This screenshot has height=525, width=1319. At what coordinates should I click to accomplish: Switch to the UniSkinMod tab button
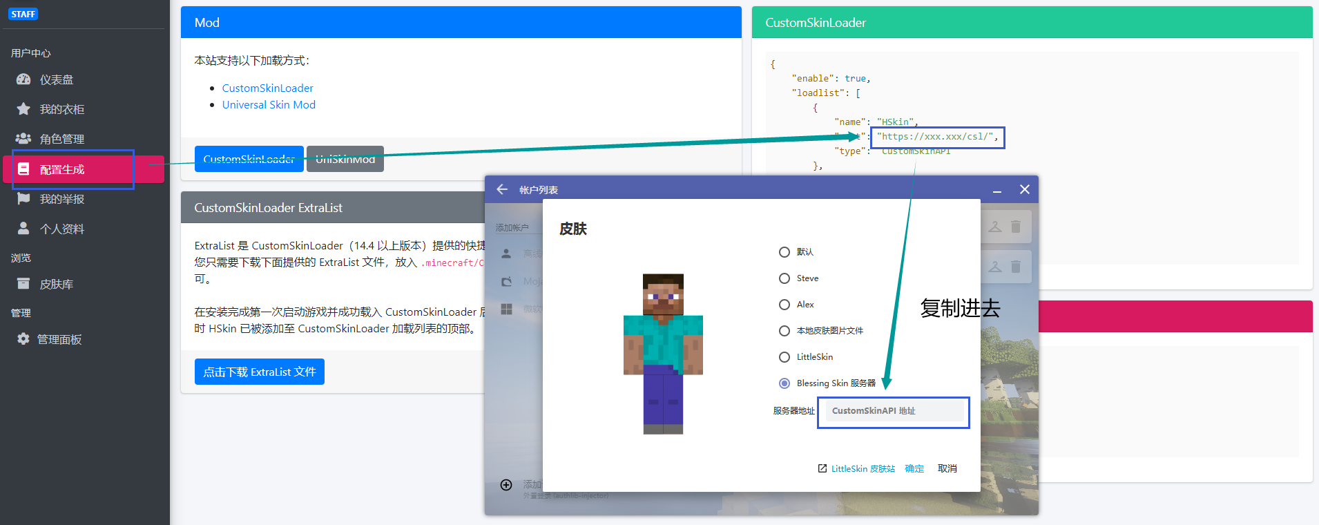click(x=345, y=159)
